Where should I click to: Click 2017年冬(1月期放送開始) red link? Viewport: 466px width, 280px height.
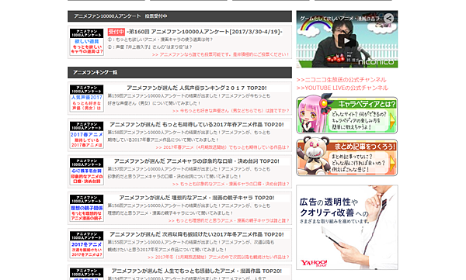coord(218,258)
